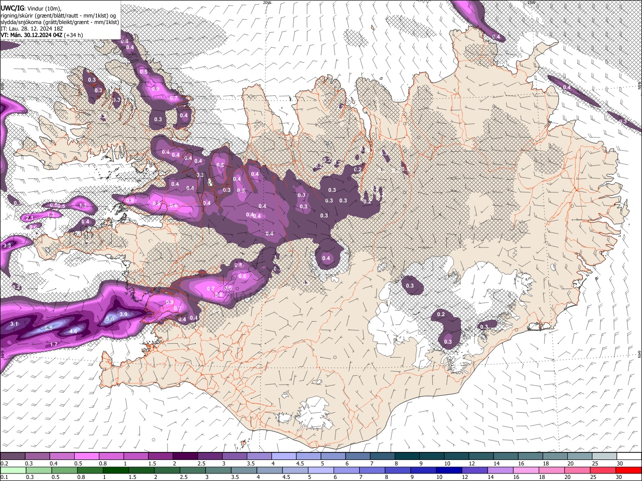
Task: Pick the rain-row swatch between 1 and 1.5
Action: tap(116, 470)
